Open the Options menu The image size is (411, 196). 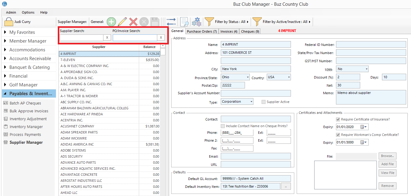(28, 12)
